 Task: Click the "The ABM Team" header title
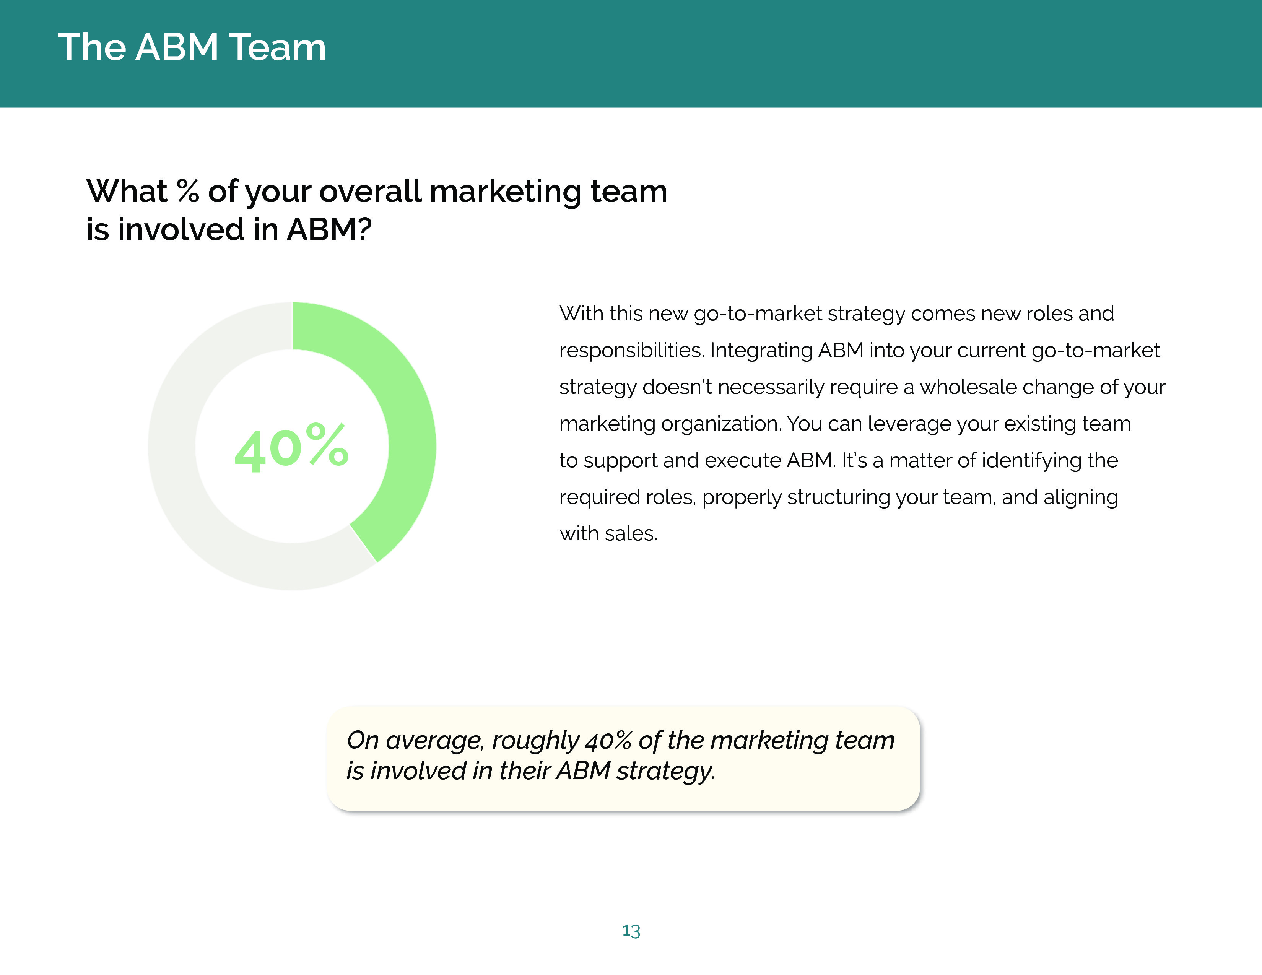point(192,47)
